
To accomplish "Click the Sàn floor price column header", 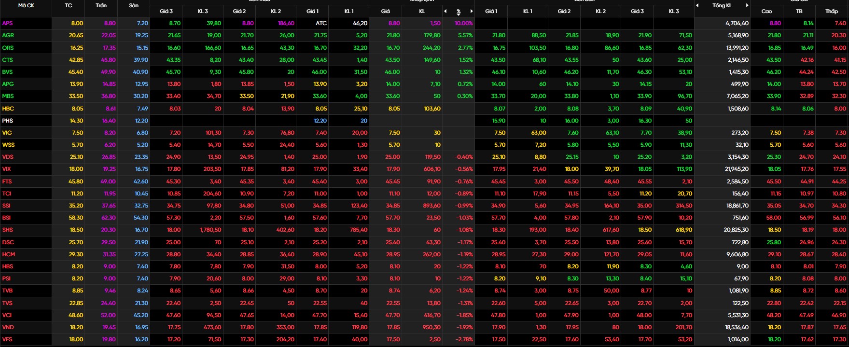I will (x=134, y=5).
